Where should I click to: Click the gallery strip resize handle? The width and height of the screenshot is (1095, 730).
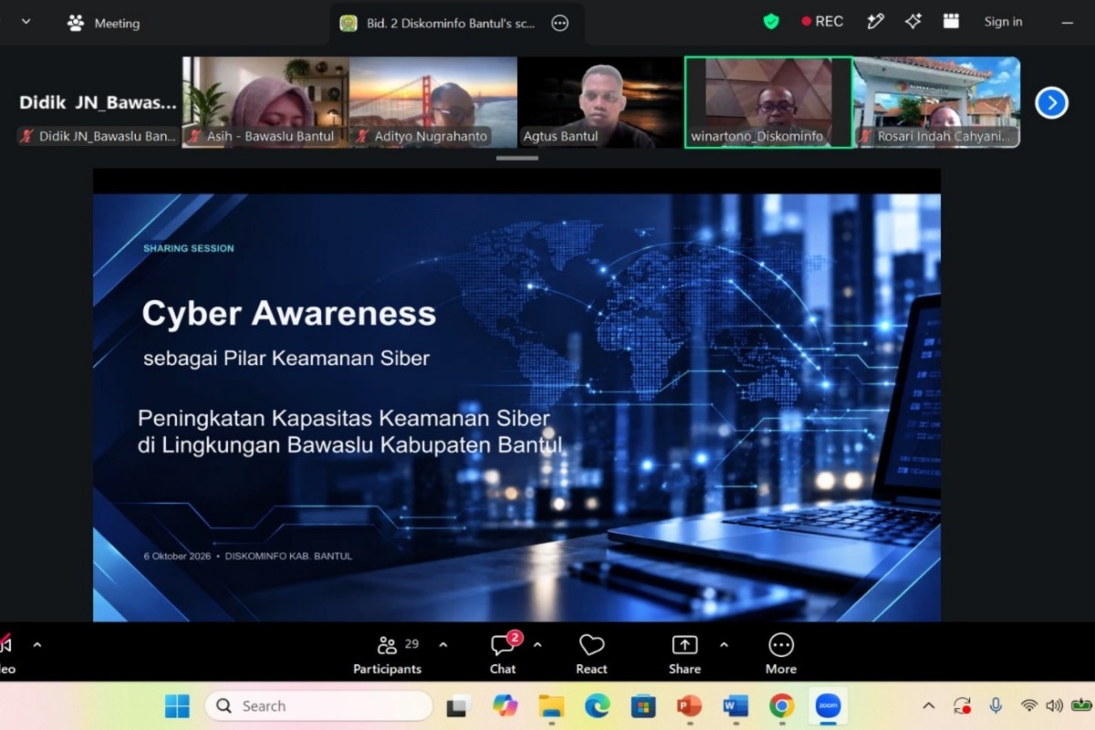click(x=517, y=158)
